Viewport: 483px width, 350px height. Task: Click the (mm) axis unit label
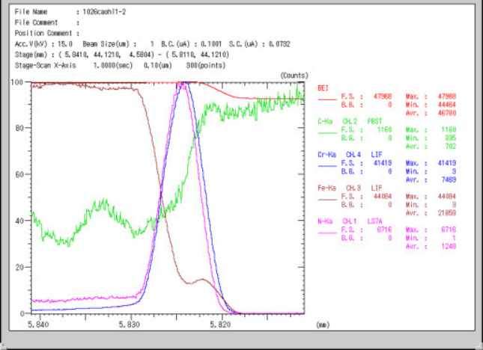(323, 325)
